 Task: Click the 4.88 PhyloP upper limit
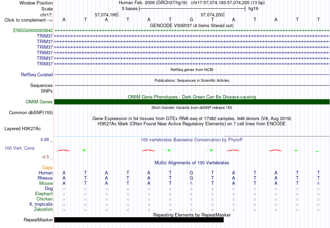(44, 140)
